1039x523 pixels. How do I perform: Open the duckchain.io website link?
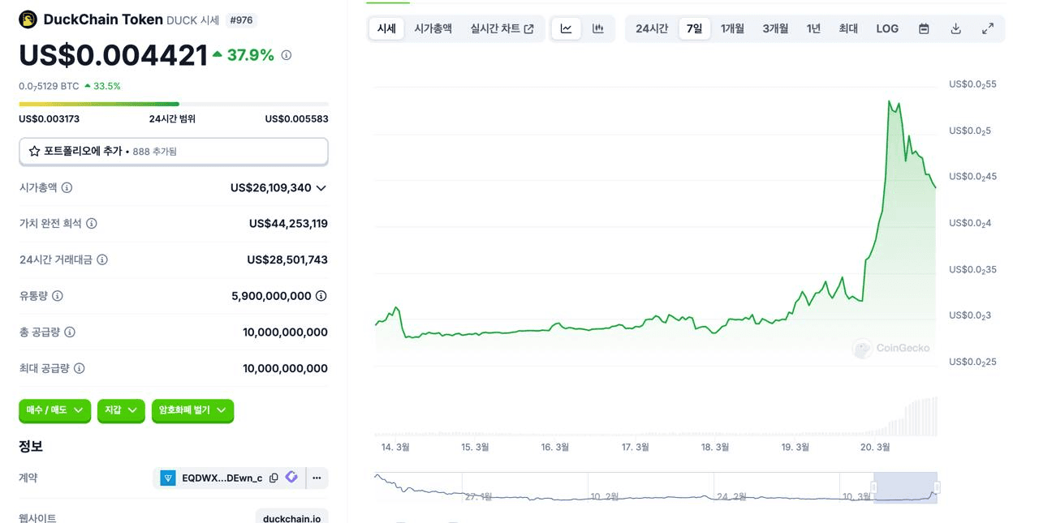pyautogui.click(x=292, y=517)
